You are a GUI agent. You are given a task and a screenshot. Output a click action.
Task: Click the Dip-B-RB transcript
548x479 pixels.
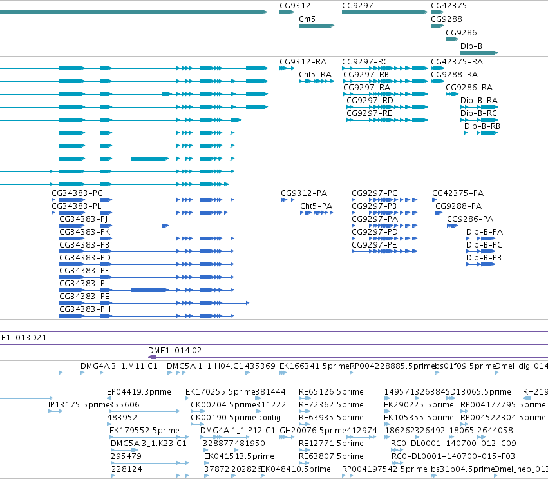pos(482,126)
